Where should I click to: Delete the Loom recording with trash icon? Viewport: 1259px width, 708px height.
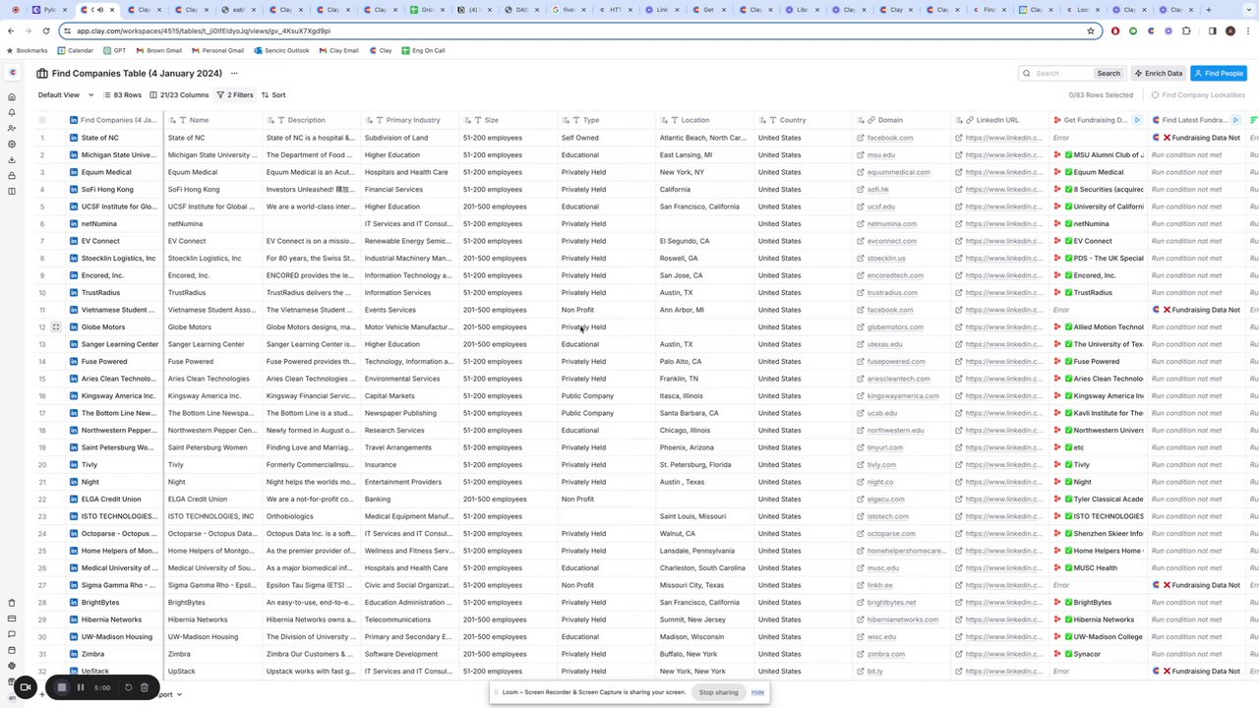(x=144, y=687)
